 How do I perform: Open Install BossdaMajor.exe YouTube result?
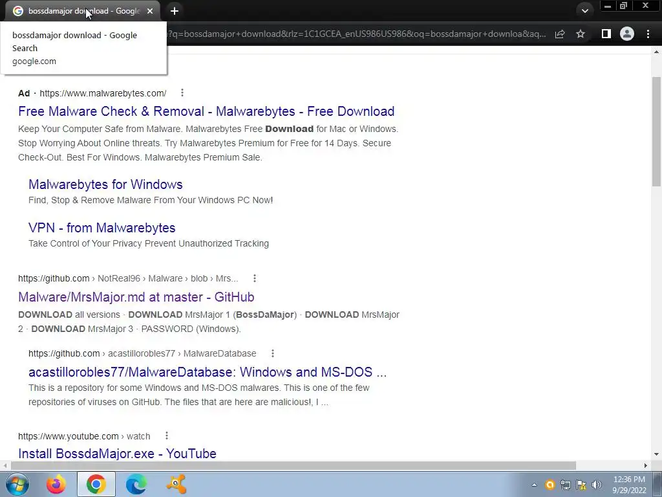point(117,454)
